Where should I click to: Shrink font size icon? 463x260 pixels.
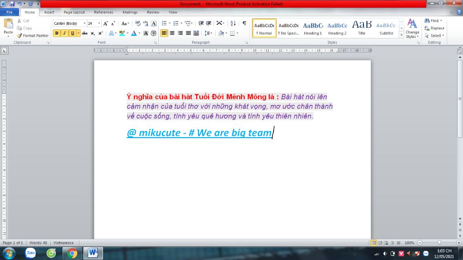pos(113,23)
